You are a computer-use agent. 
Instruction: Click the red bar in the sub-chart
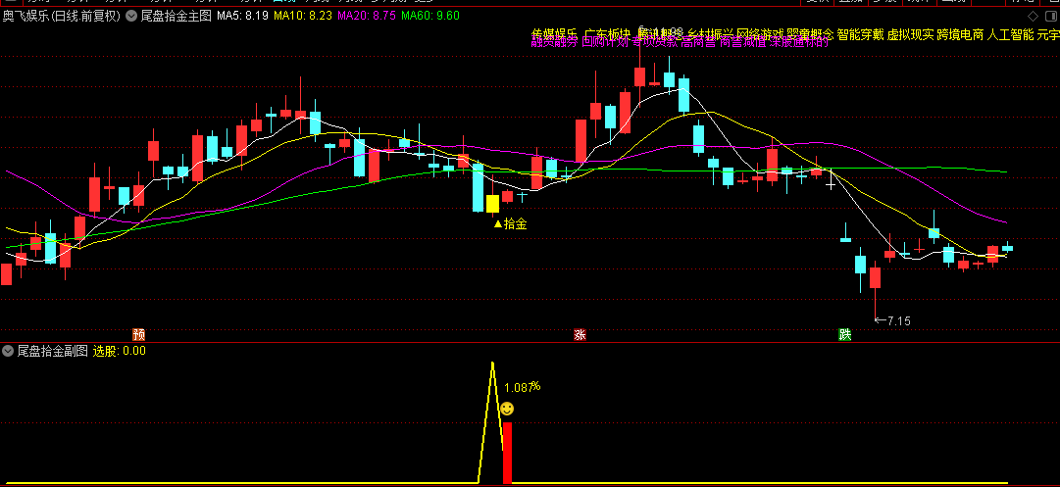click(507, 453)
